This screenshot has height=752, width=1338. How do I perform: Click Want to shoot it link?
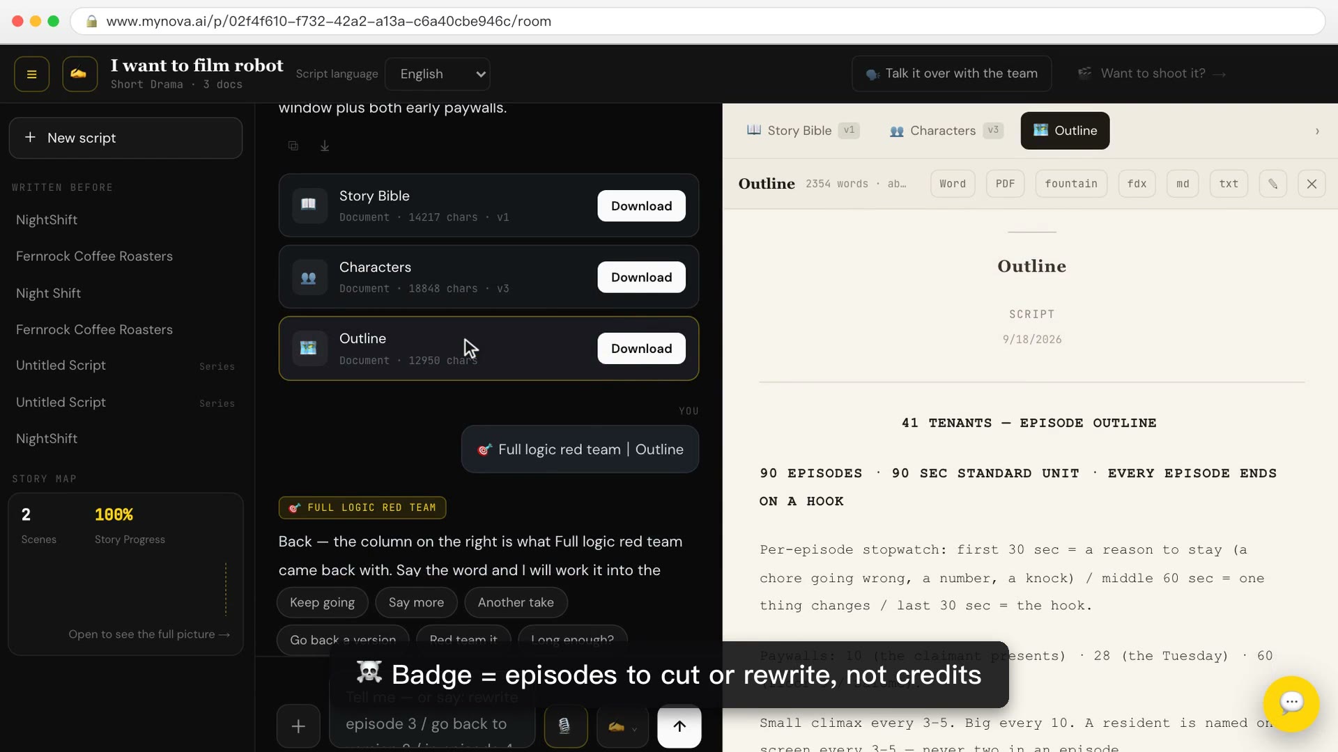1152,74
